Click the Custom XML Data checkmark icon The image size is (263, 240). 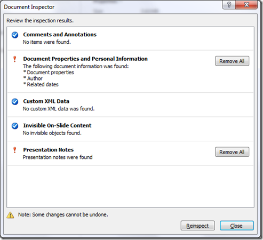coord(15,101)
